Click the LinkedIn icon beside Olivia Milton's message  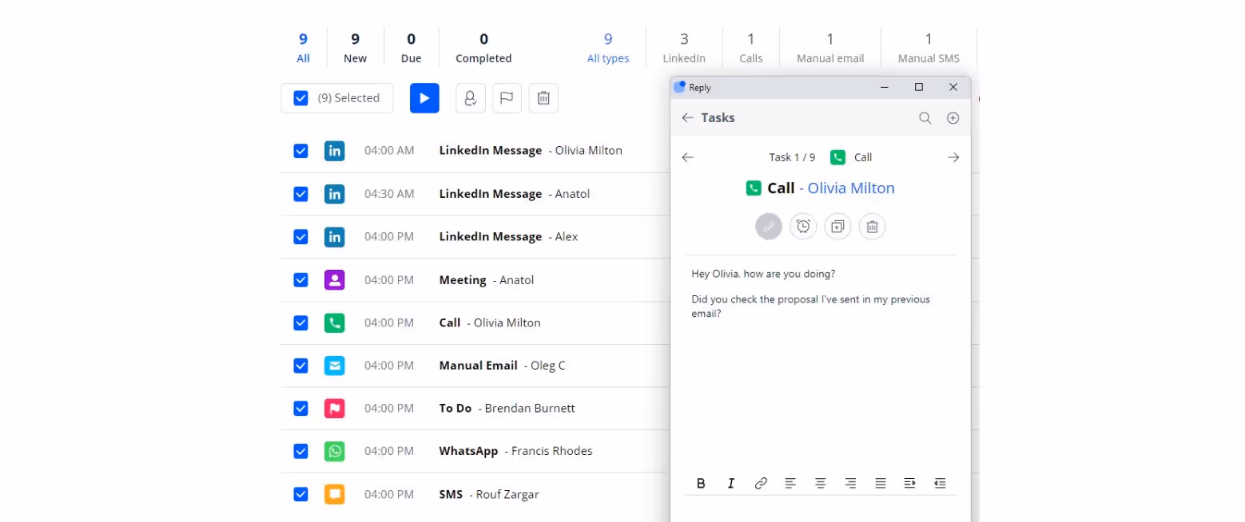coord(334,150)
